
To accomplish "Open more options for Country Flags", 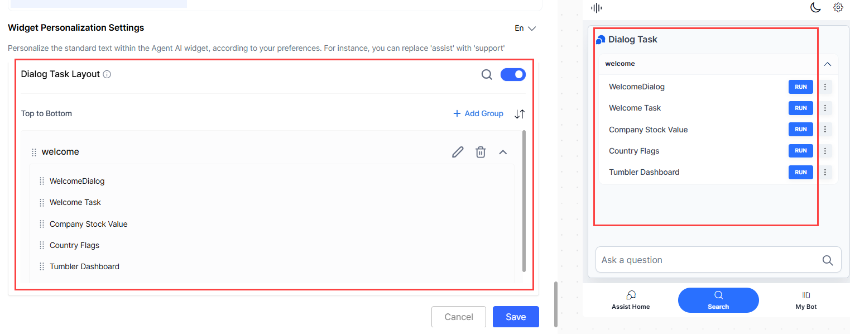I will [x=825, y=151].
